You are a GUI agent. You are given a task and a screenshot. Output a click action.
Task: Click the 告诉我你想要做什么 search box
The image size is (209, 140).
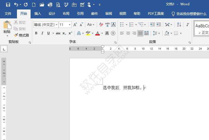click(x=189, y=14)
